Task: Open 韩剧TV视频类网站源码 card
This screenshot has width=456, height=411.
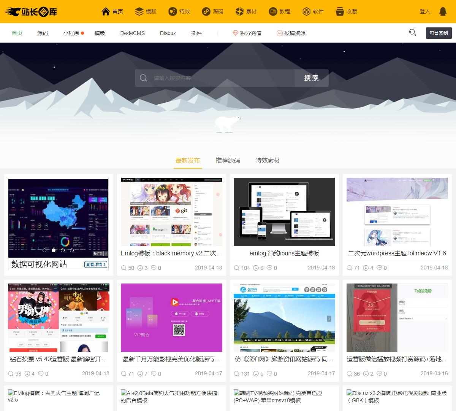Action: pyautogui.click(x=284, y=397)
